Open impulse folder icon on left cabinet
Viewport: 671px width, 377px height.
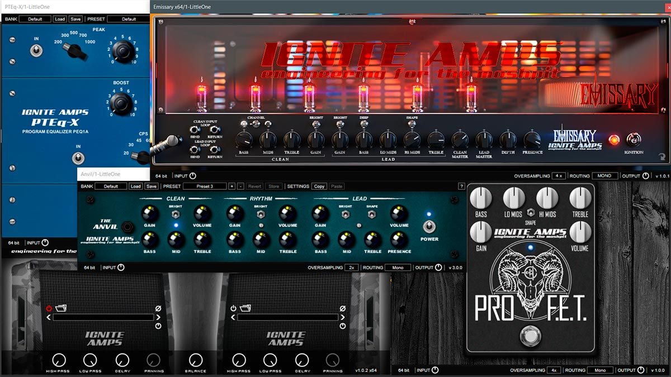60,308
